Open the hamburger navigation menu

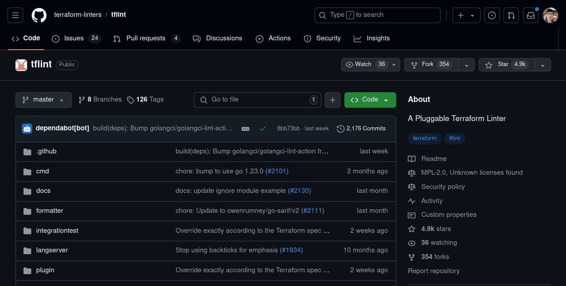15,15
